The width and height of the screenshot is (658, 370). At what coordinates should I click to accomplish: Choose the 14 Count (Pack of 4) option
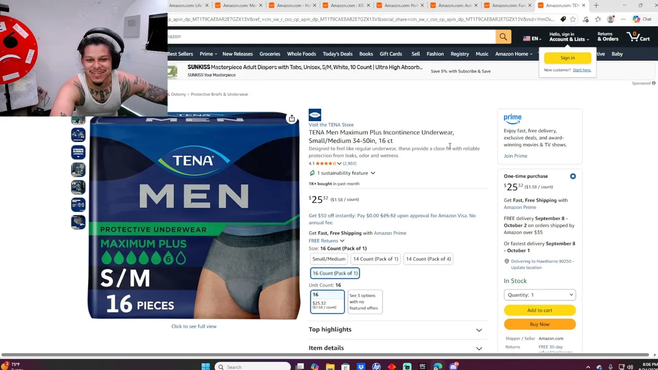(428, 259)
